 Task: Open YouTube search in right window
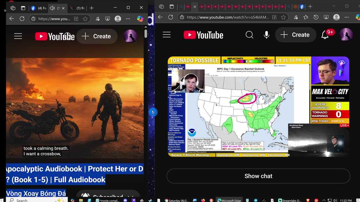point(249,35)
